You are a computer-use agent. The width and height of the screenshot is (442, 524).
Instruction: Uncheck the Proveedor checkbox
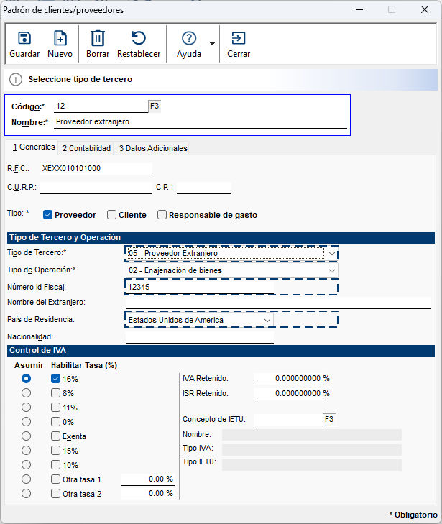click(x=48, y=215)
